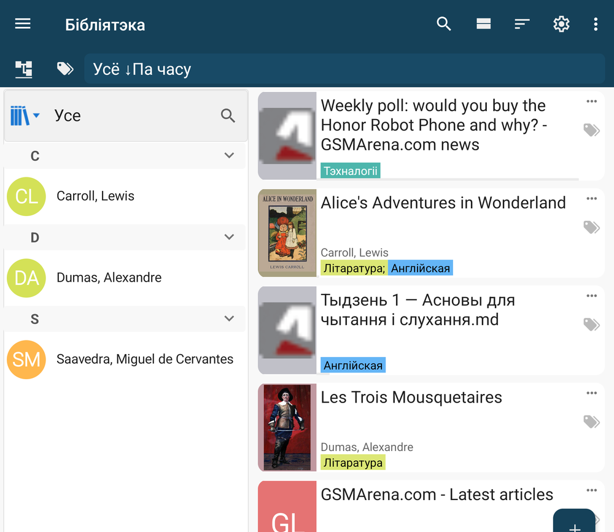Image resolution: width=614 pixels, height=532 pixels.
Task: Open more options for Alice's Adventures in Wonderland
Action: tap(591, 198)
